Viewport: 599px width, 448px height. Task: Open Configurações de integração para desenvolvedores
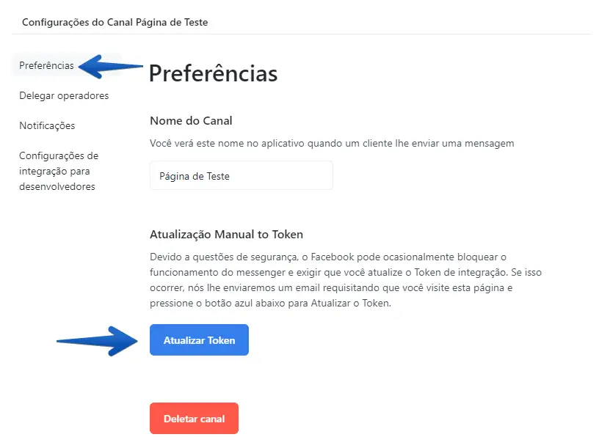click(59, 171)
